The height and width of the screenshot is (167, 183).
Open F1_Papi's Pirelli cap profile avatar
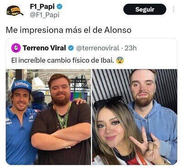click(15, 10)
